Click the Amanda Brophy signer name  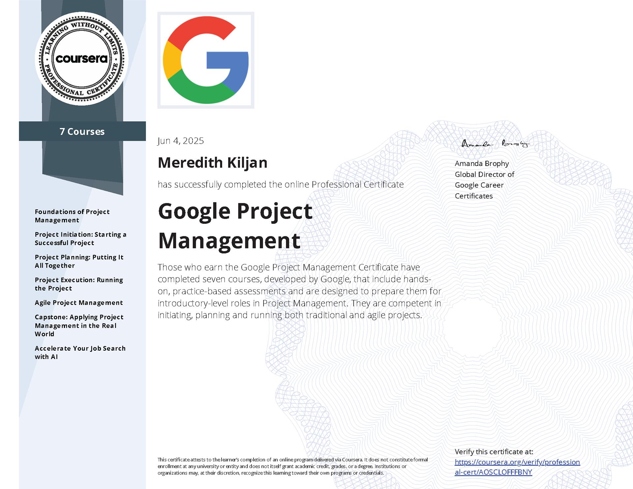coord(482,163)
